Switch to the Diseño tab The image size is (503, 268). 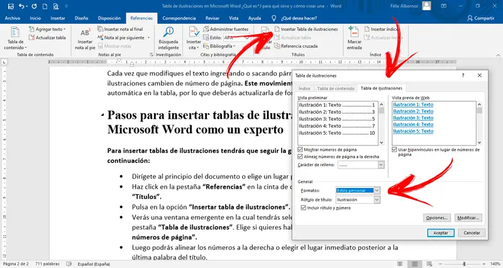click(82, 18)
